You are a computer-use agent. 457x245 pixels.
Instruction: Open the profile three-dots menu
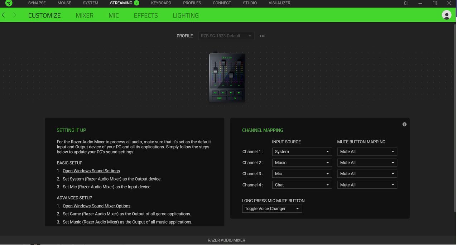(262, 36)
